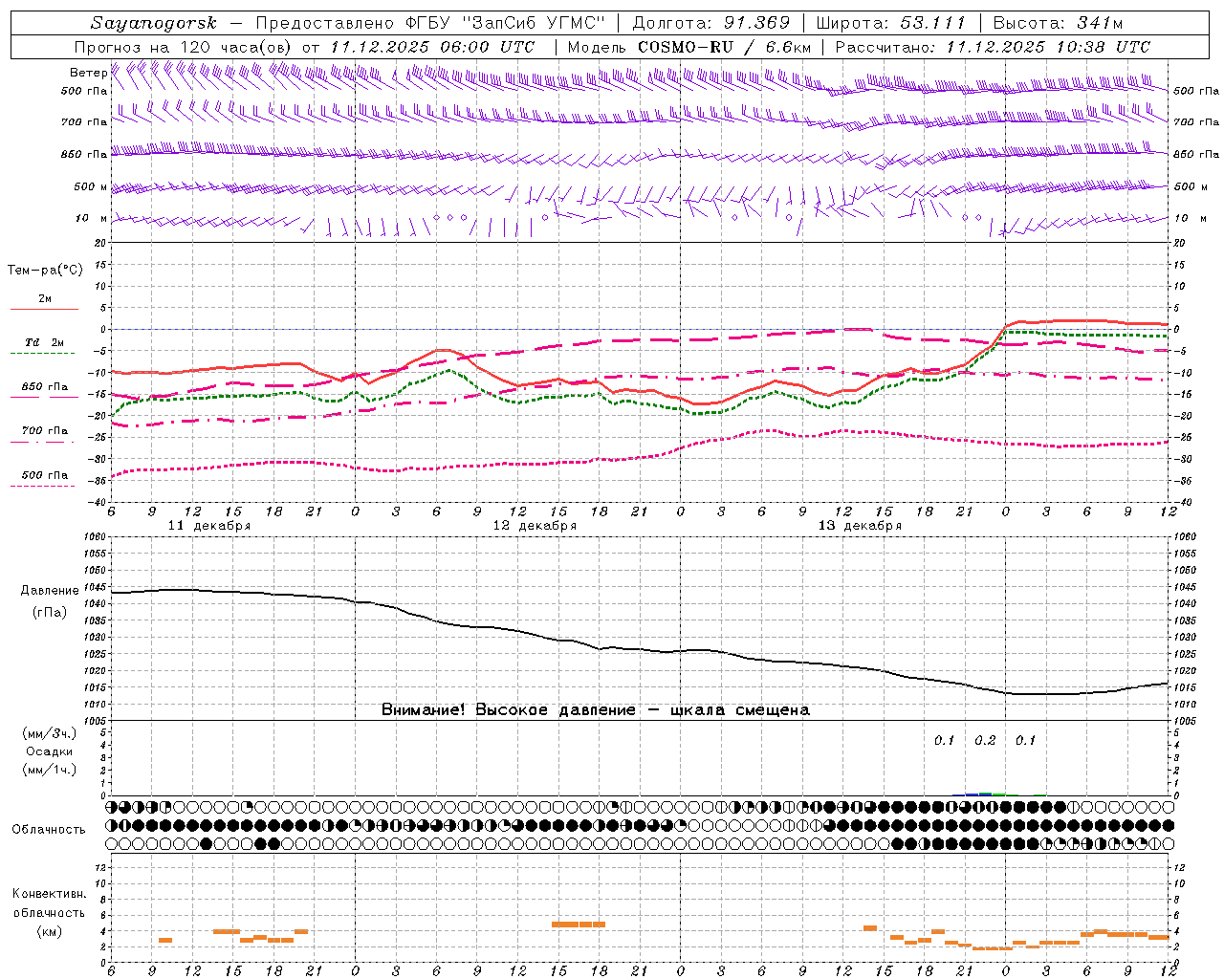Viewport: 1224px width, 979px height.
Task: Click the 'Долгота: 91.369' header field
Action: (711, 23)
